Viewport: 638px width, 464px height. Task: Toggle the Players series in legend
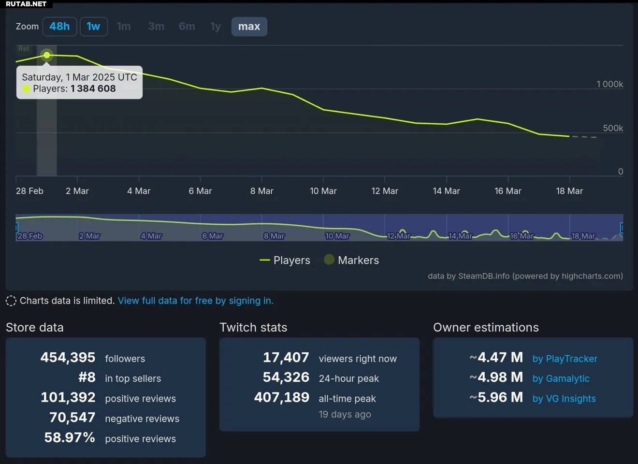[285, 260]
